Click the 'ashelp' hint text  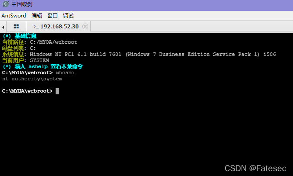click(38, 66)
